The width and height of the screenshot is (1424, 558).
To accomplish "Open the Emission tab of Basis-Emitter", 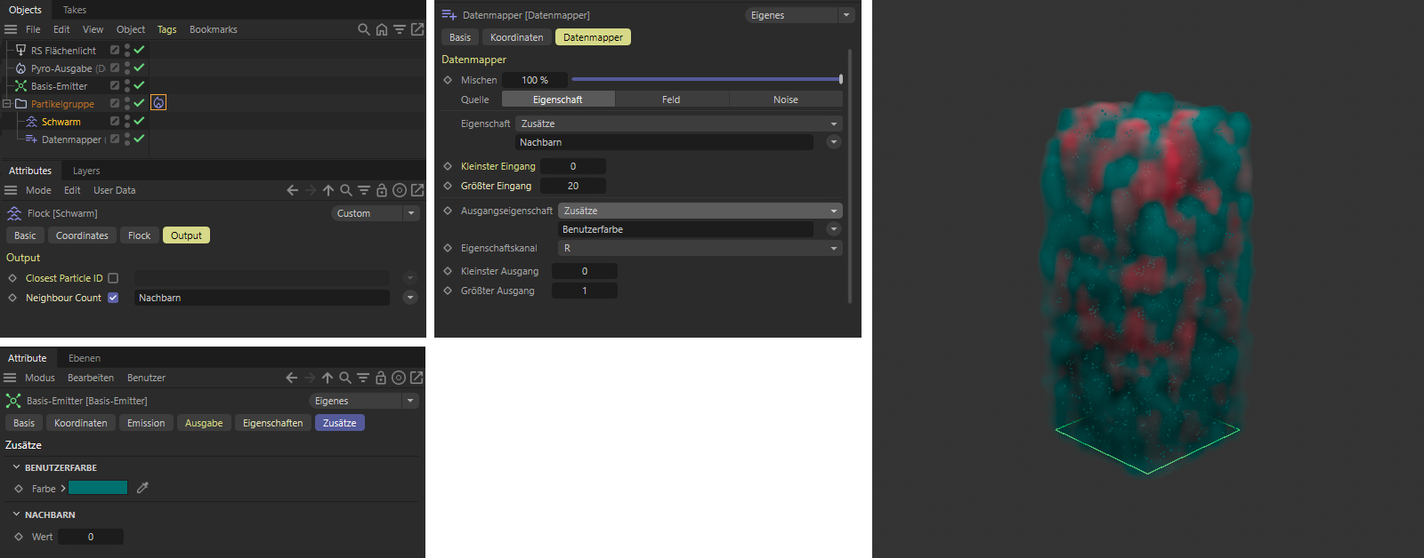I will (x=146, y=423).
